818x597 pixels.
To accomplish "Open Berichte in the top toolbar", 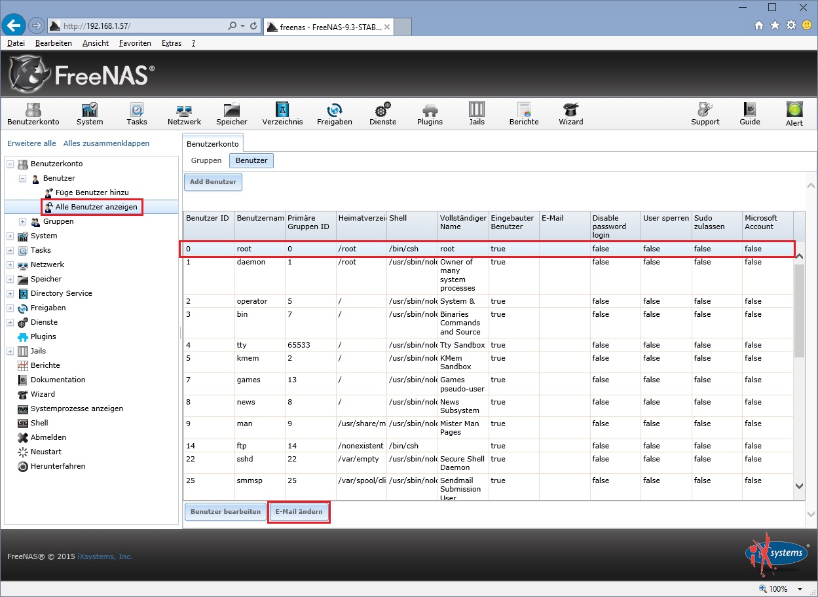I will pos(524,113).
